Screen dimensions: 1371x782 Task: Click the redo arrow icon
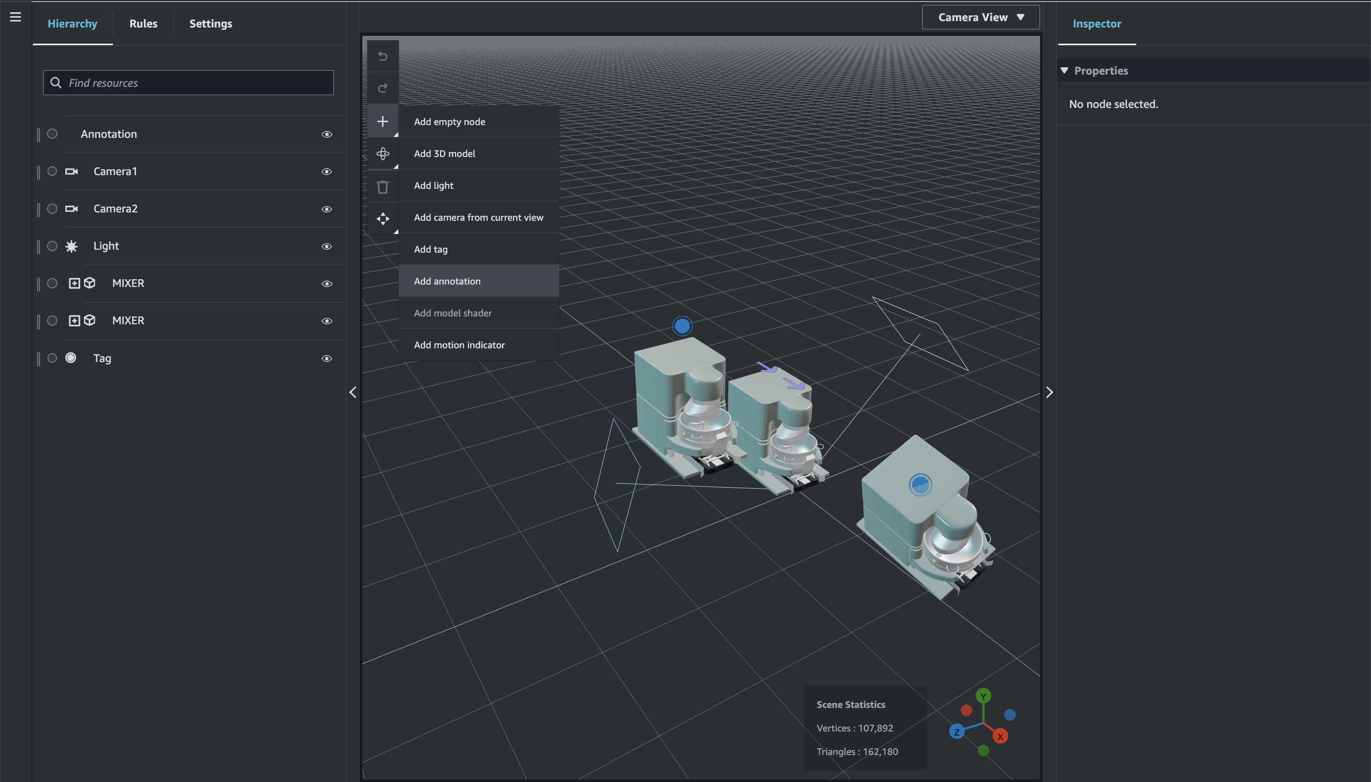tap(383, 88)
